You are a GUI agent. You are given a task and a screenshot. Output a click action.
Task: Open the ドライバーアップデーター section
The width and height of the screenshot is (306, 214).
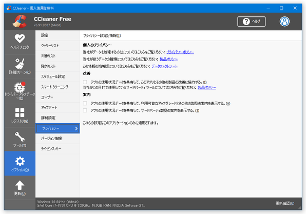pos(20,91)
